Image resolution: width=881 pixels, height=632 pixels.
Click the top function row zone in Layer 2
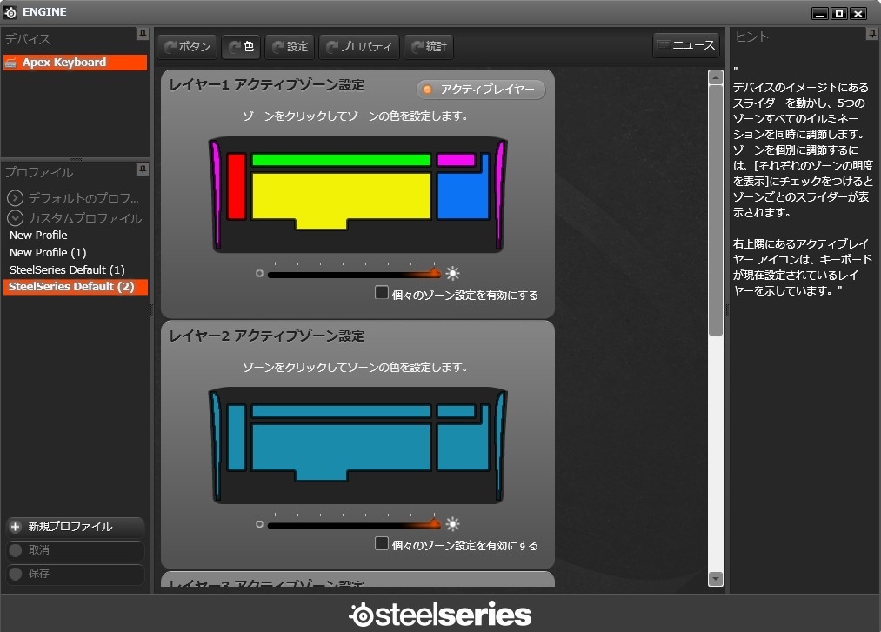341,411
